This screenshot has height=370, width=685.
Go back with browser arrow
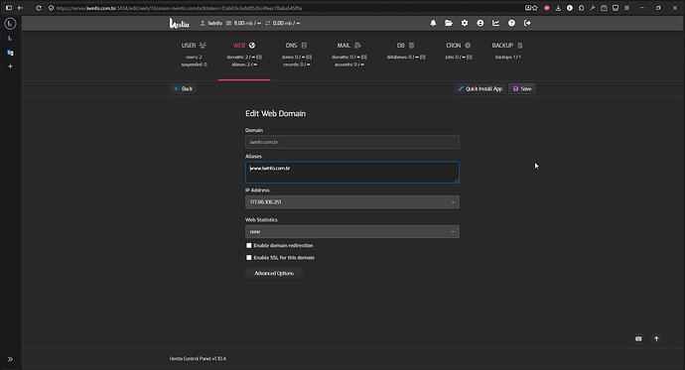tap(21, 8)
